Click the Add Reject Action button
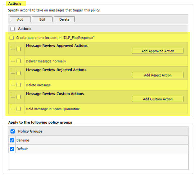 point(158,75)
